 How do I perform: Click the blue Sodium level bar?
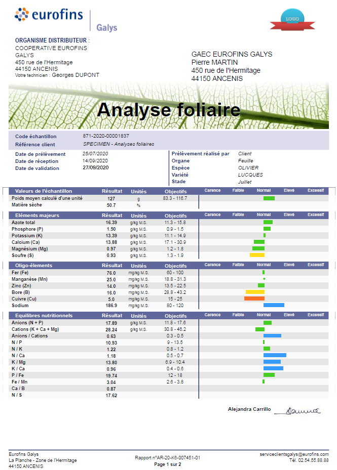click(x=274, y=305)
